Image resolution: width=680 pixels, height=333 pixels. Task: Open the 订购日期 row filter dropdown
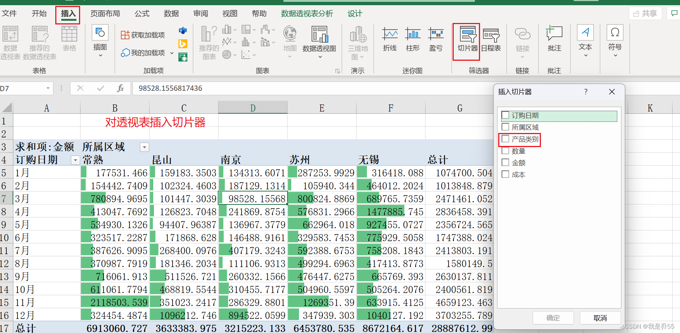click(x=75, y=160)
